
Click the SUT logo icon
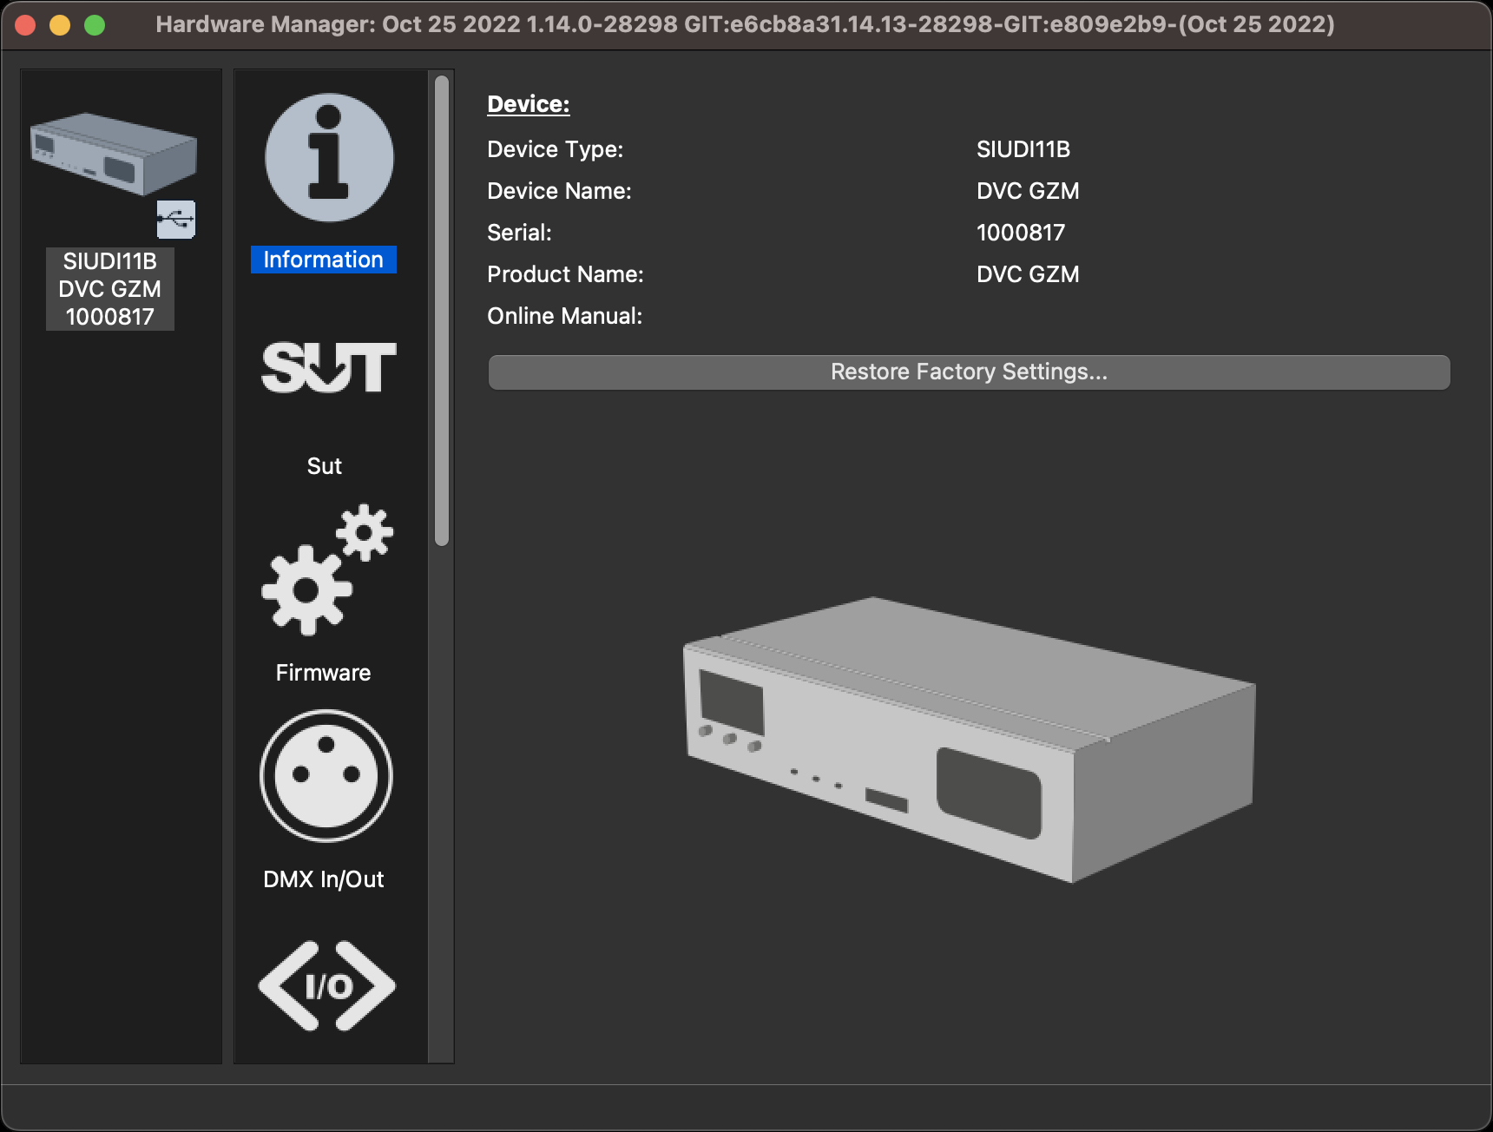point(328,367)
